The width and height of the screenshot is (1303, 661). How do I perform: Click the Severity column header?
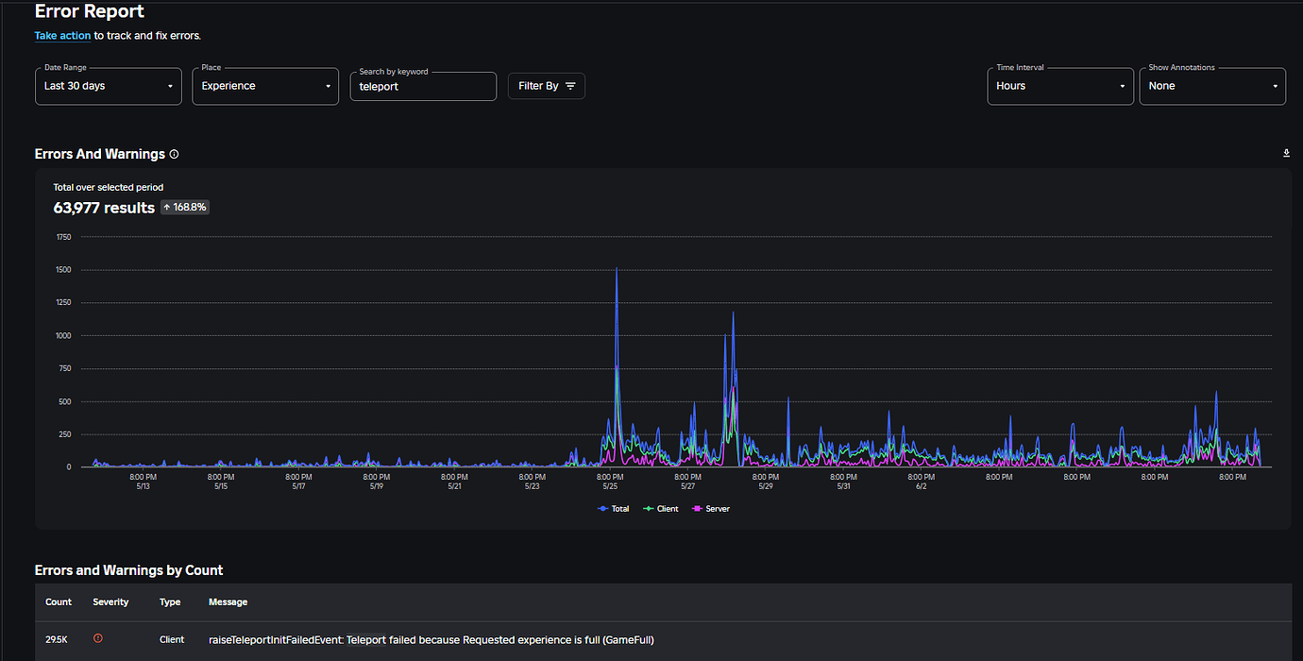click(x=110, y=602)
